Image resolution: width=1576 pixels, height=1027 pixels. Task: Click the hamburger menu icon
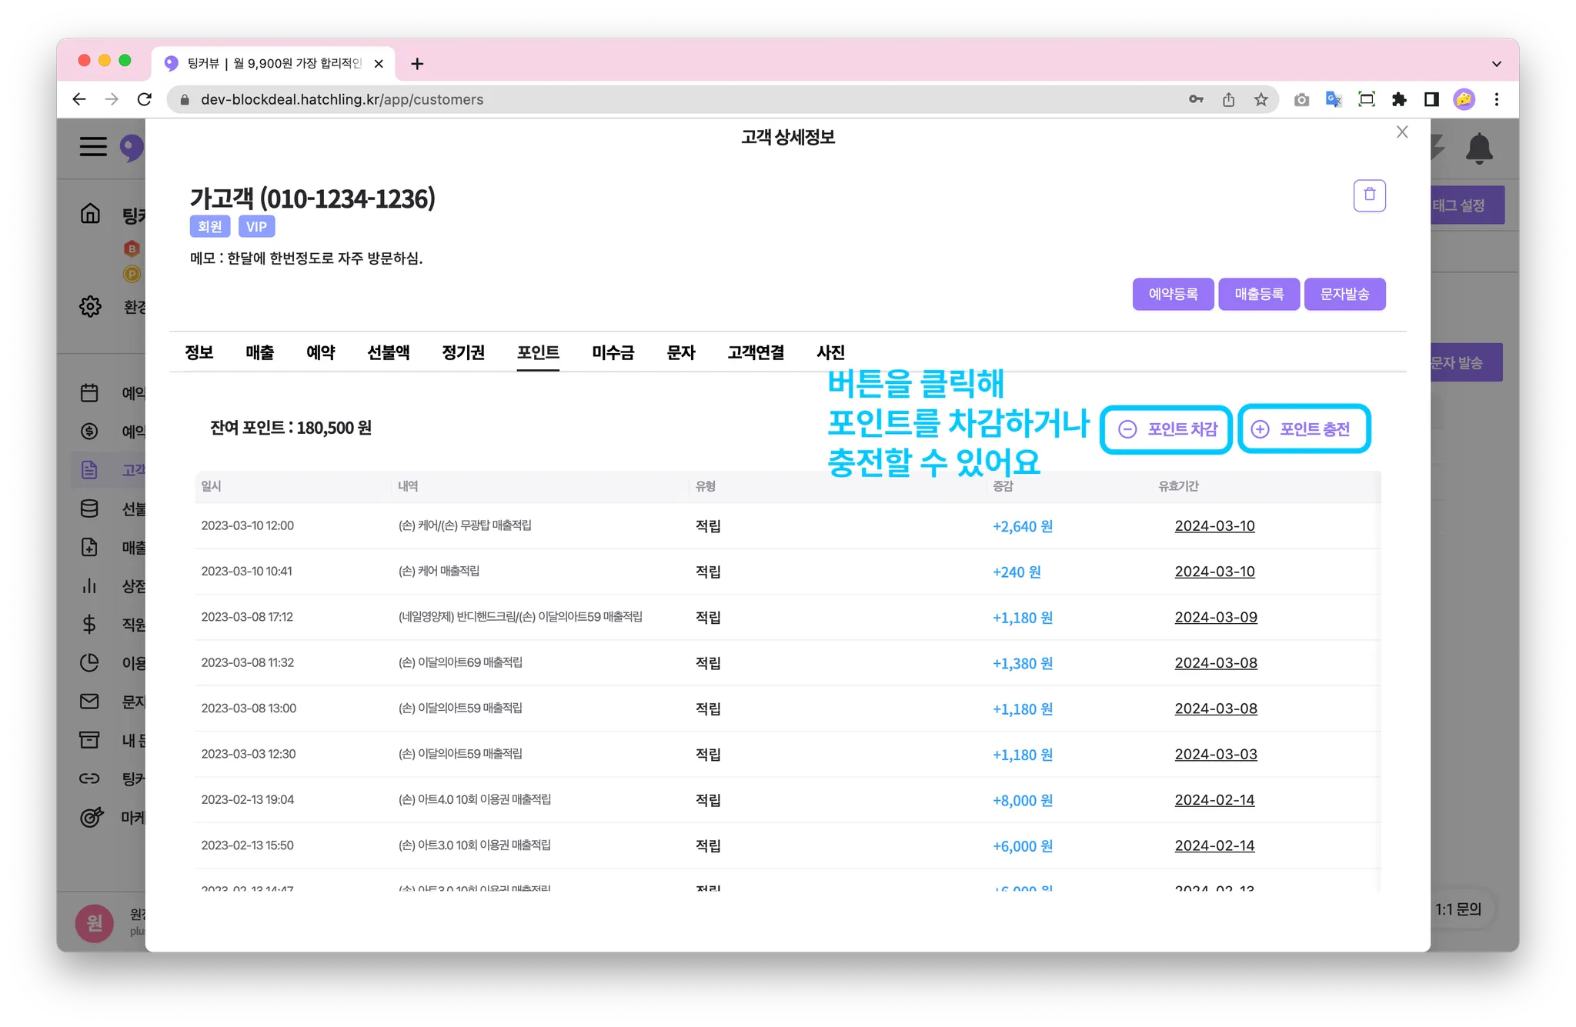click(93, 146)
